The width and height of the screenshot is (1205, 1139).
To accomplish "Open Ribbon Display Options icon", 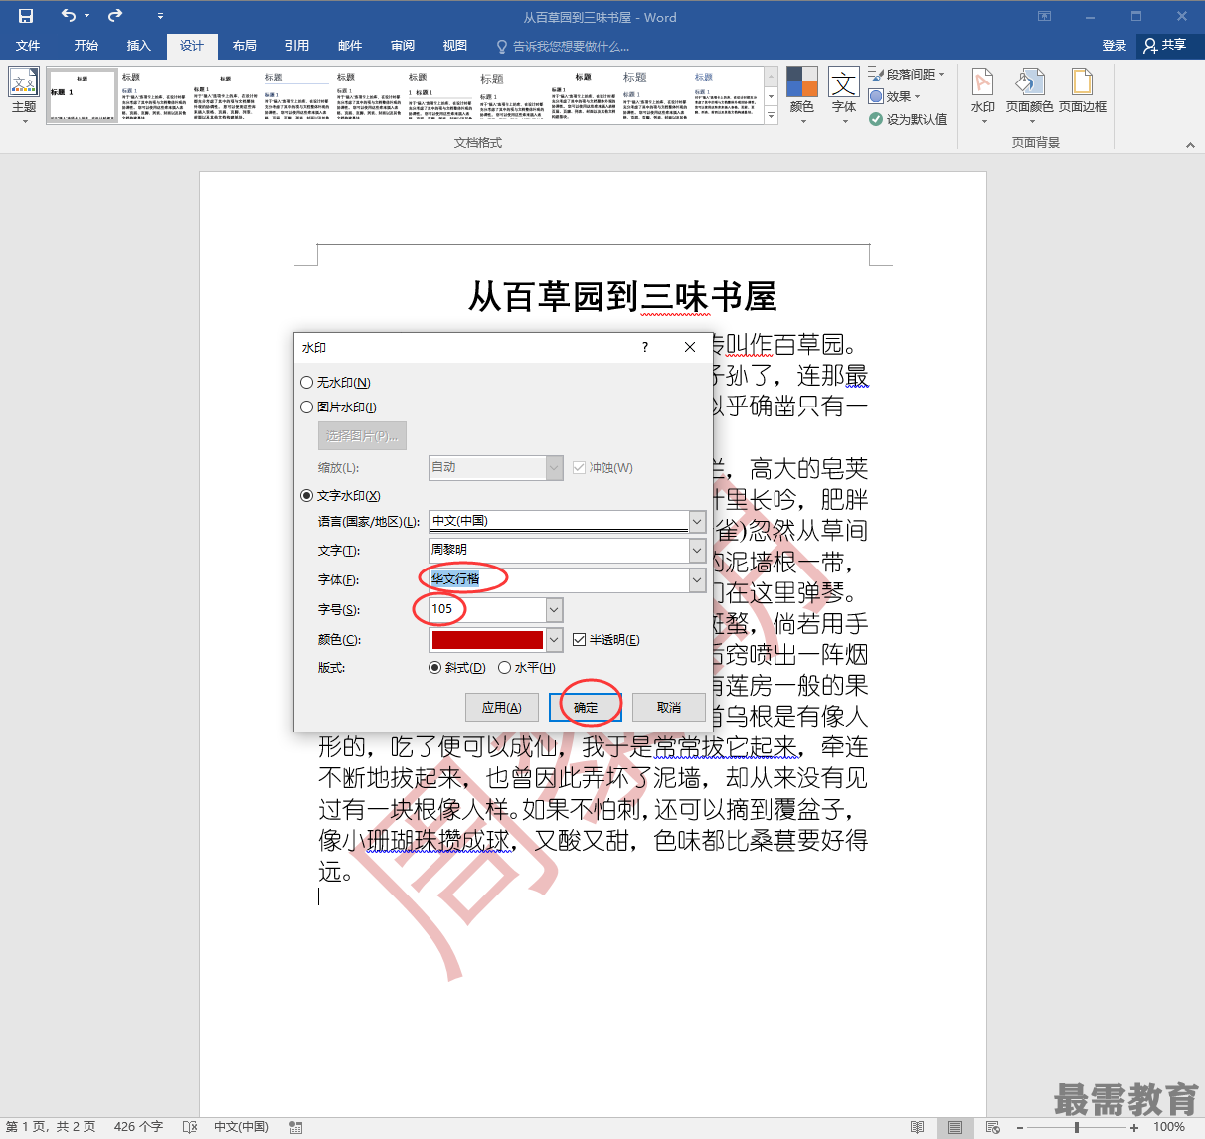I will tap(1044, 16).
